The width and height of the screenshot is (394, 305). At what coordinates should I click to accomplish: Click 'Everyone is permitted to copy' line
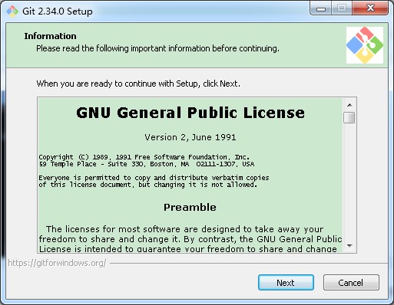tap(154, 178)
